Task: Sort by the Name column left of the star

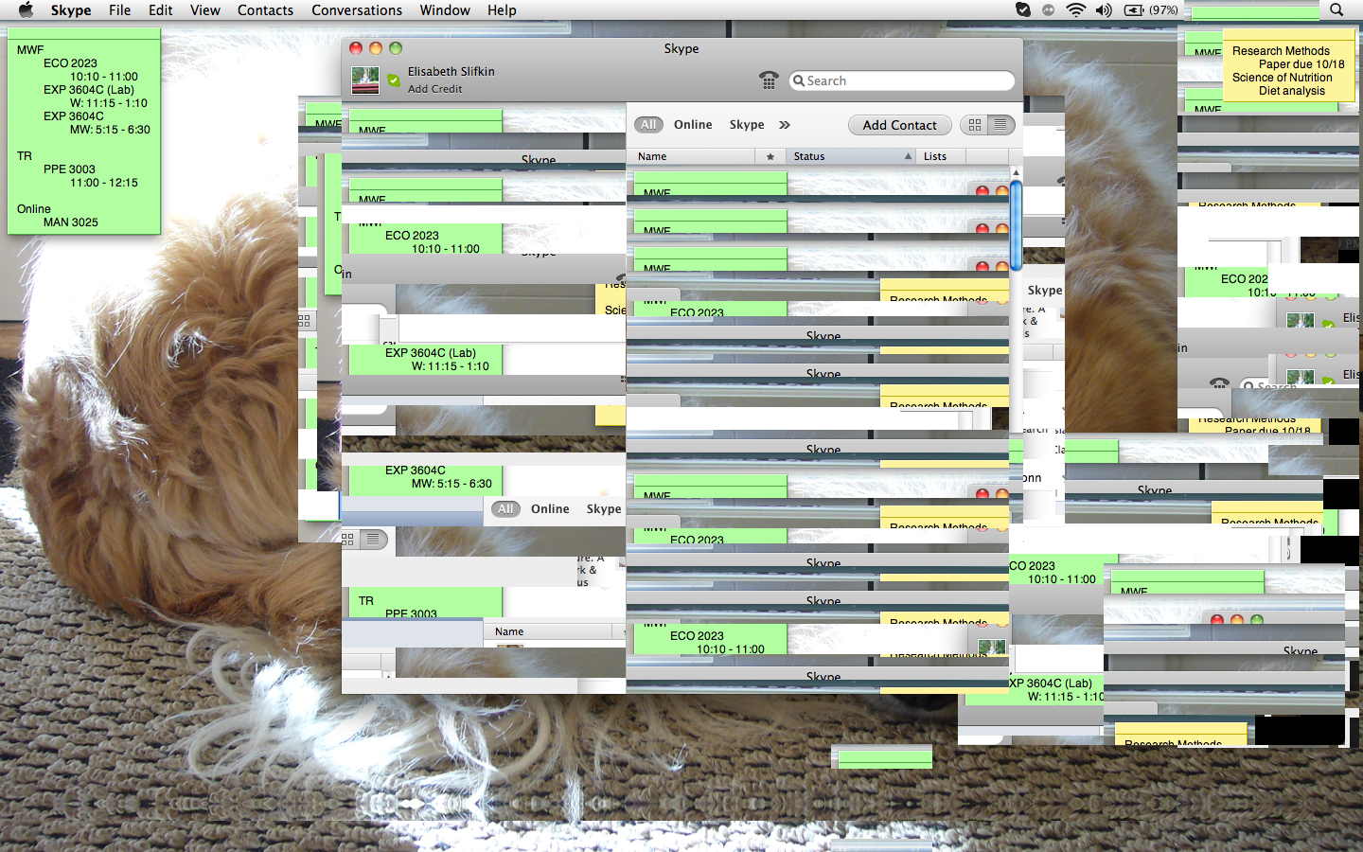Action: 691,156
